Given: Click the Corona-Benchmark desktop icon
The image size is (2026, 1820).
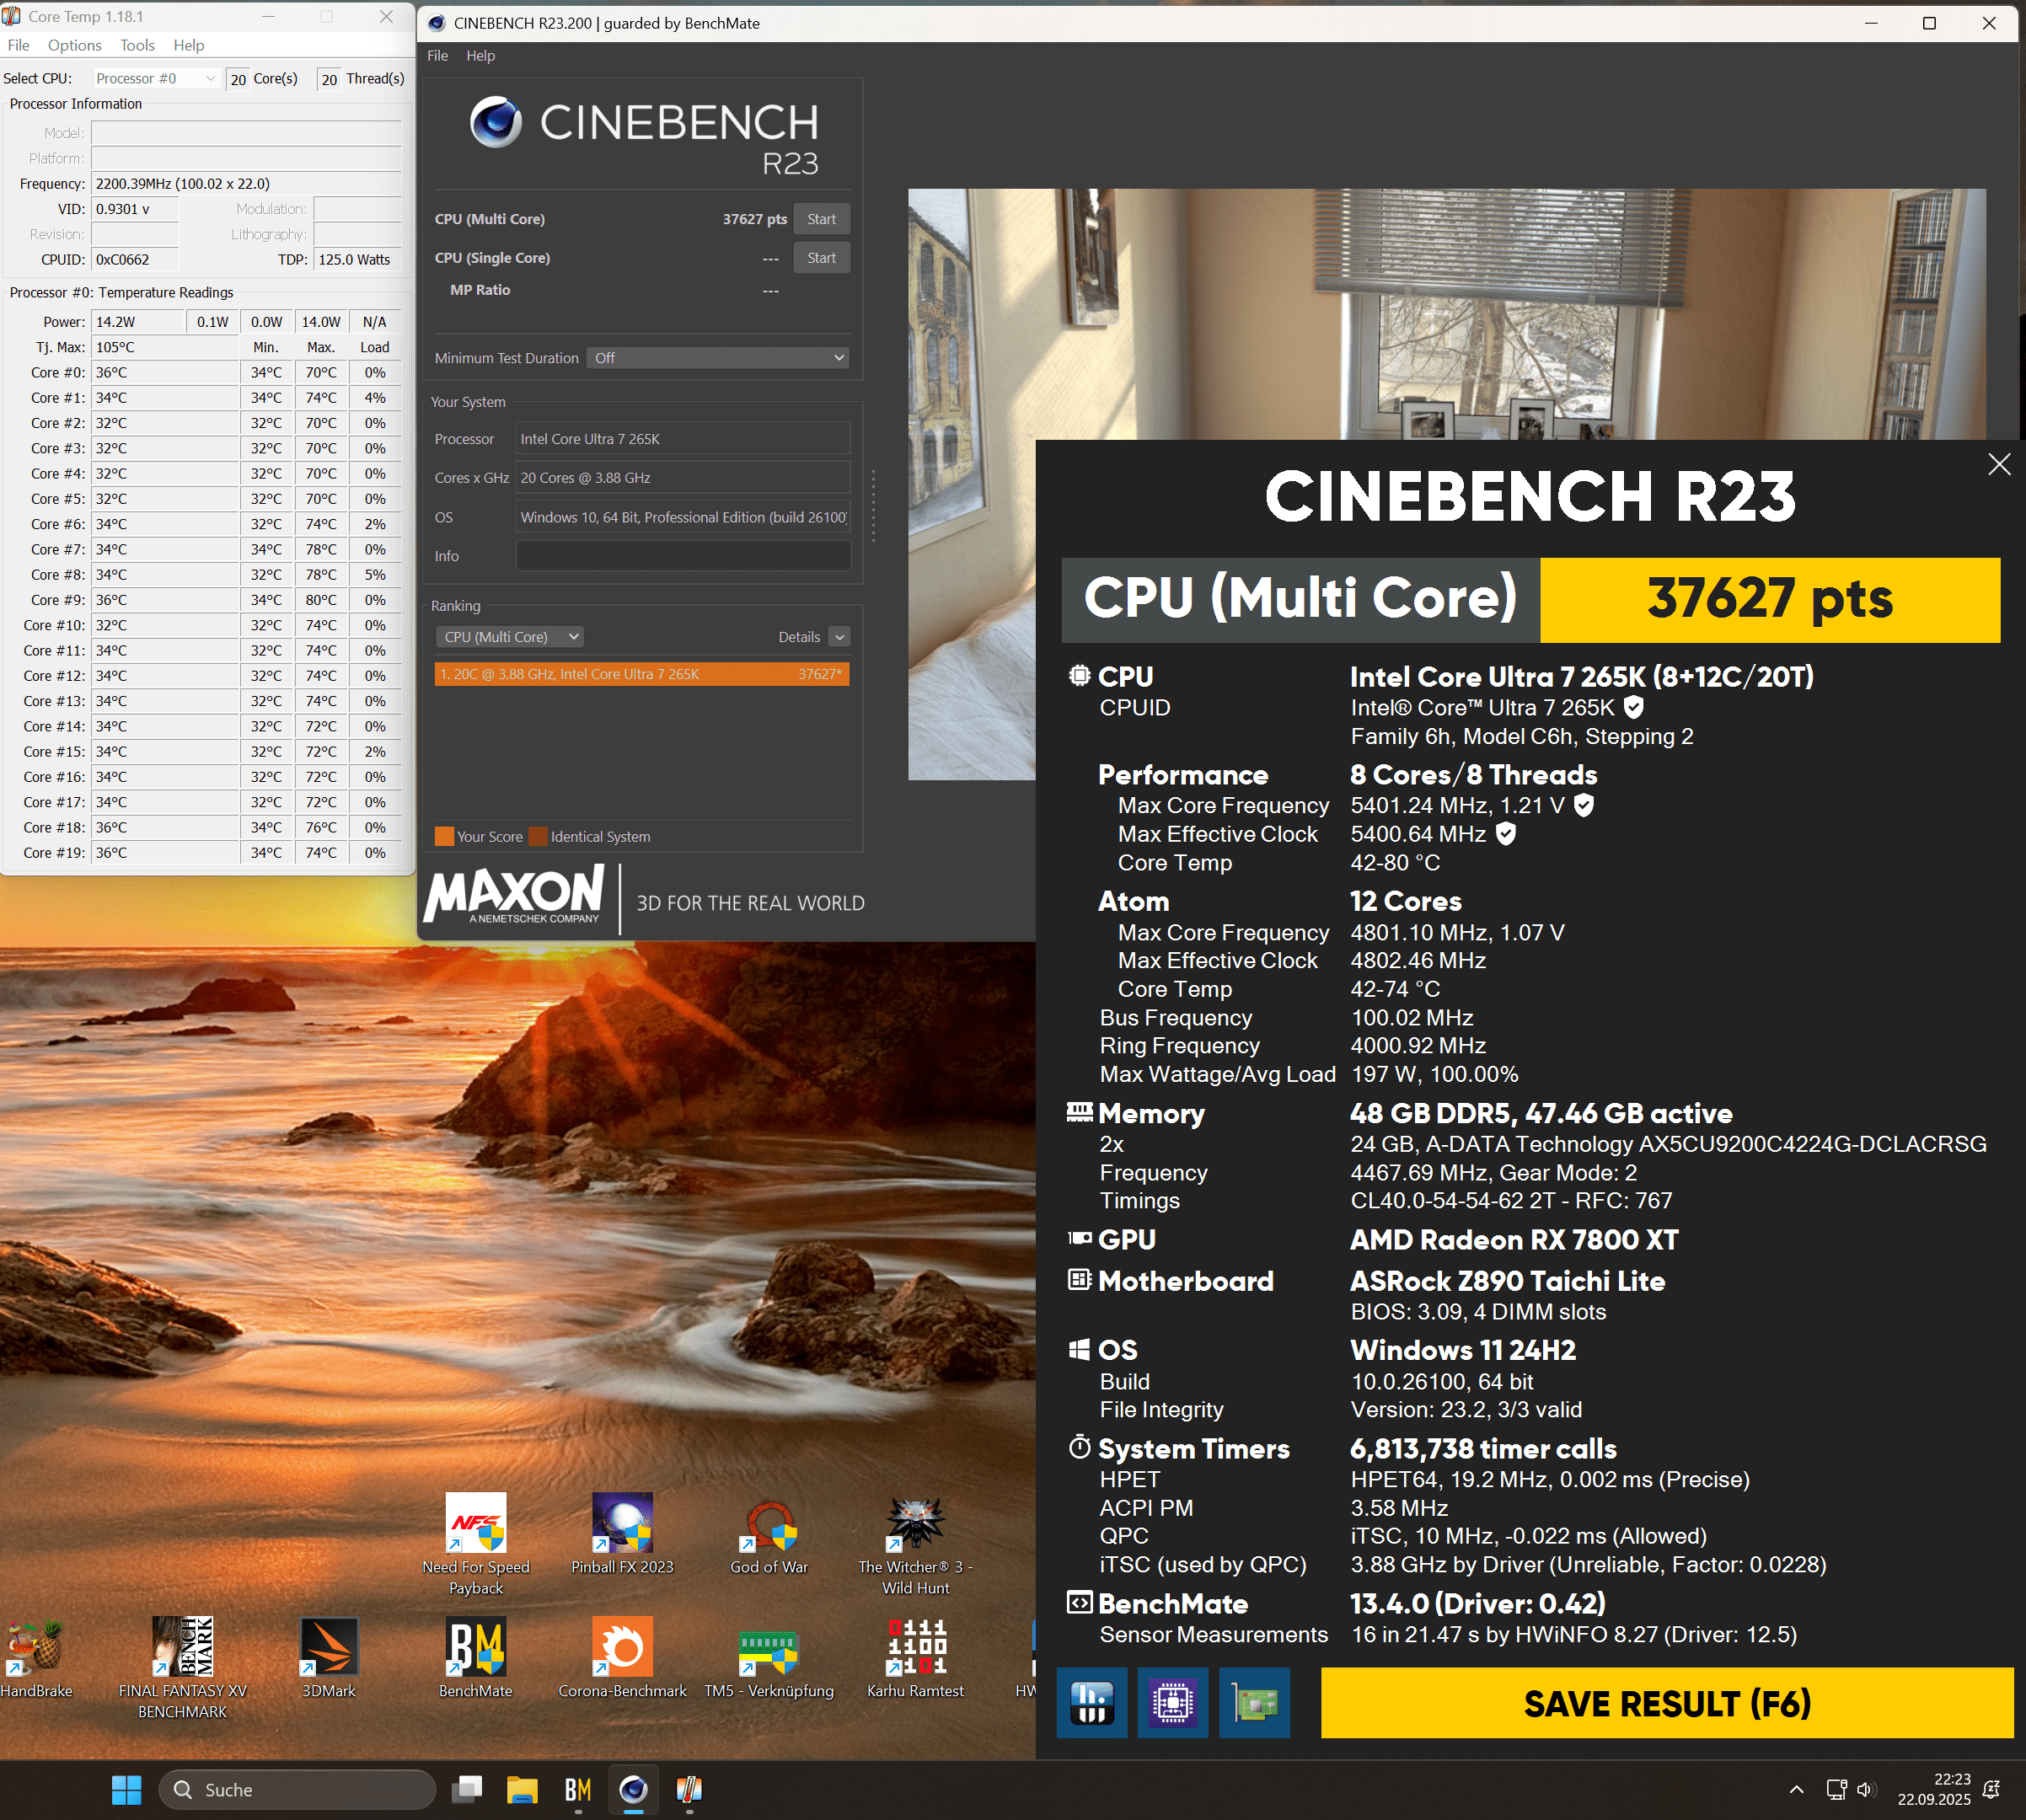Looking at the screenshot, I should 622,1648.
